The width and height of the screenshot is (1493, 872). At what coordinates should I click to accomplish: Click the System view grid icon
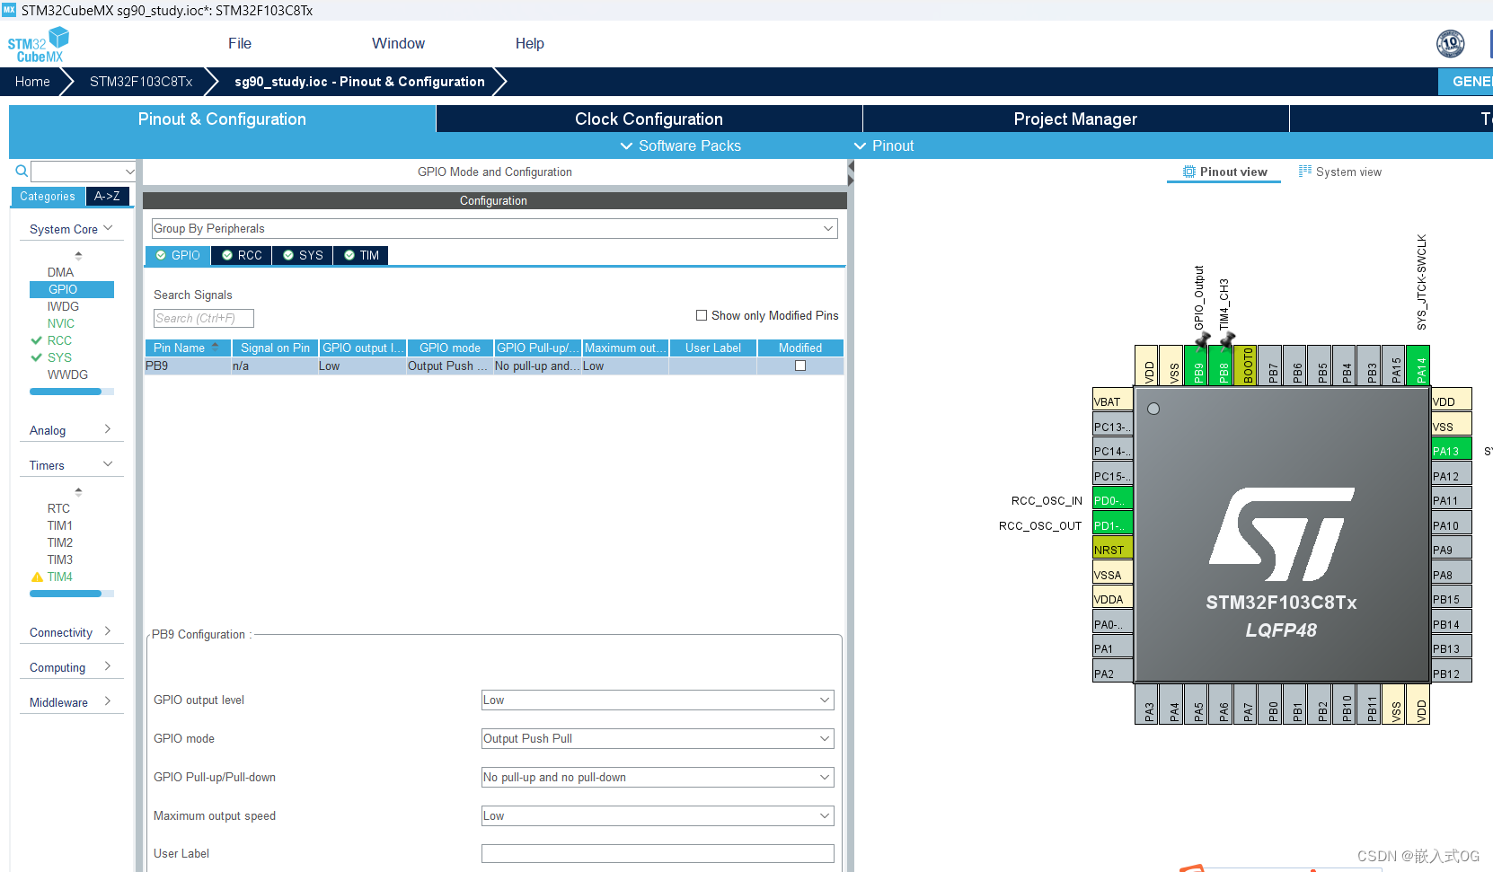pos(1305,171)
